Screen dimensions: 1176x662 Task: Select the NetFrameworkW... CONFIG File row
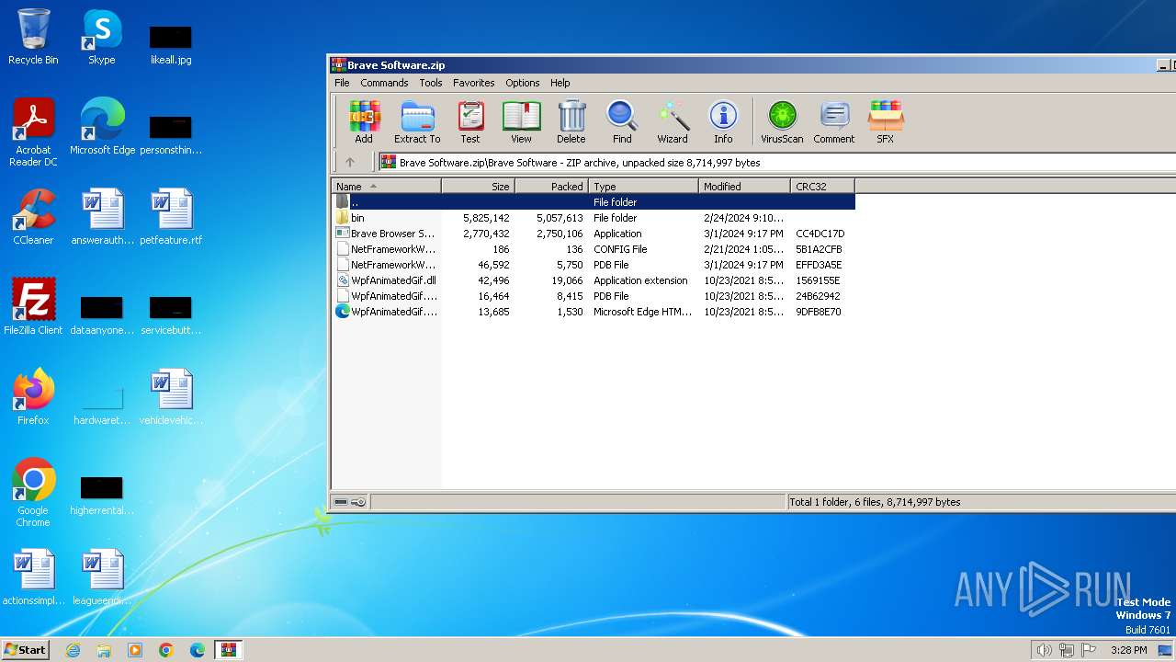pyautogui.click(x=594, y=249)
